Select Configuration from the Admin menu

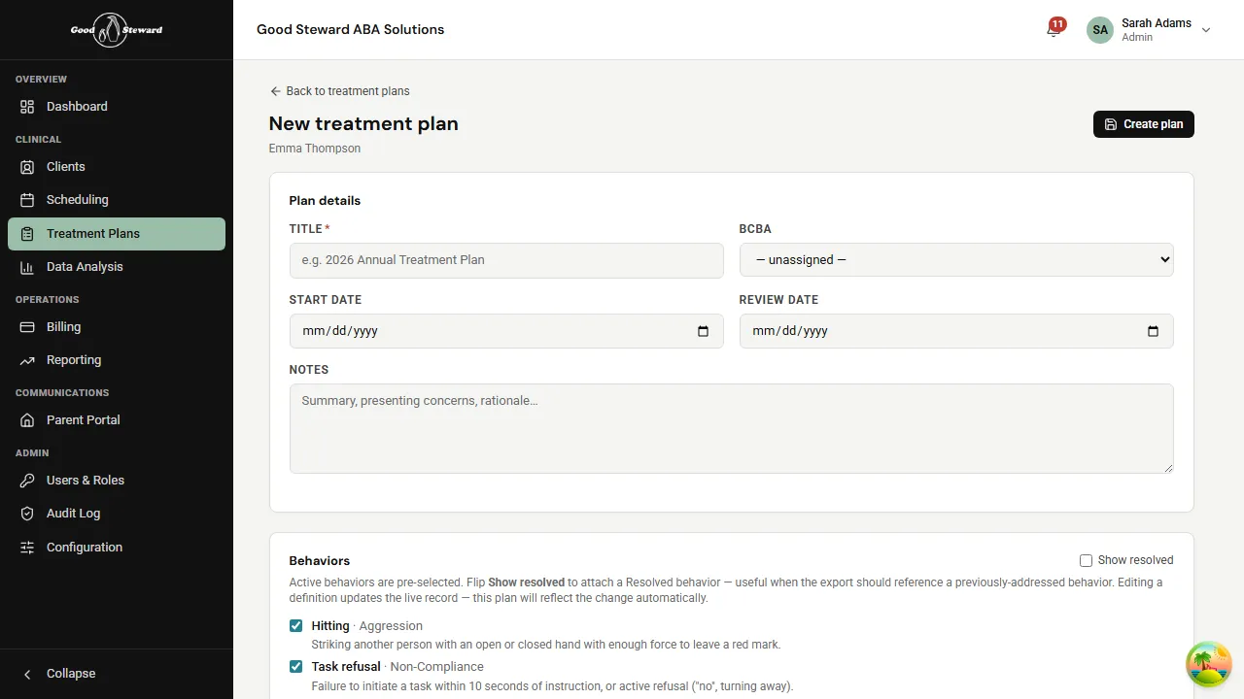tap(85, 547)
